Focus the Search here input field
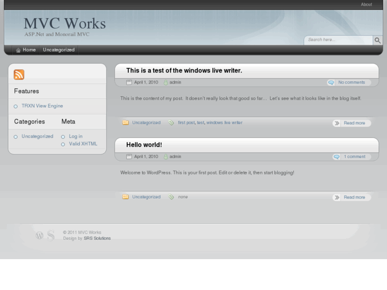 (339, 40)
